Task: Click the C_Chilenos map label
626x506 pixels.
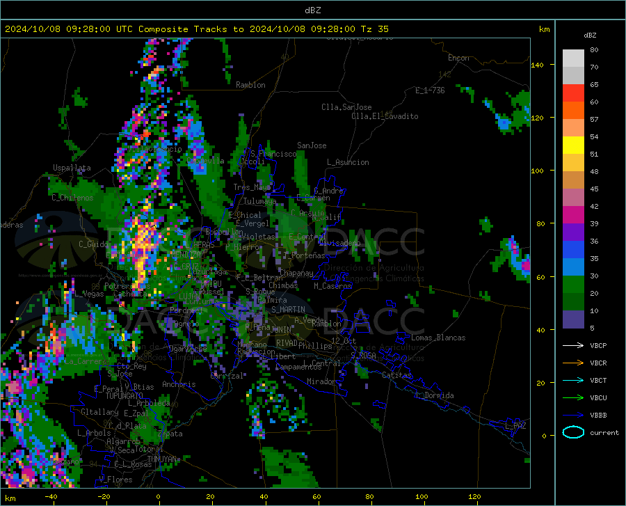Action: pyautogui.click(x=72, y=198)
